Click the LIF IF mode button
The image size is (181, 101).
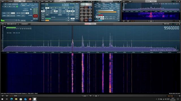tap(23, 16)
